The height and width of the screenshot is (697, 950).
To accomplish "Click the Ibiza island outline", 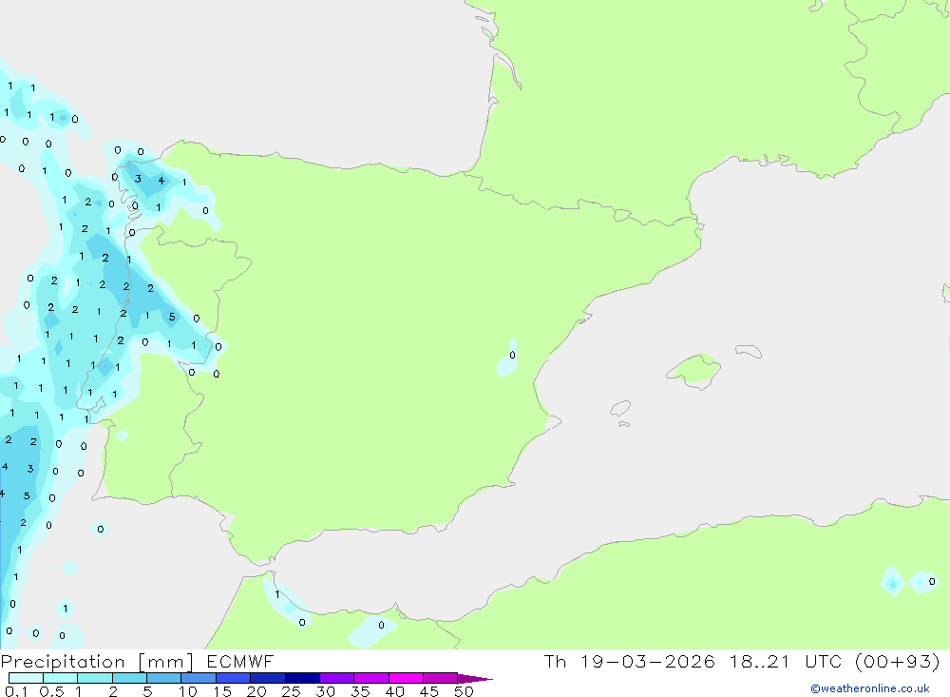I will click(620, 408).
